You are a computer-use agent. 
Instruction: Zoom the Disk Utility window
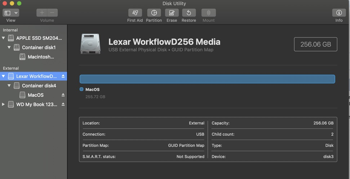[x=19, y=3]
